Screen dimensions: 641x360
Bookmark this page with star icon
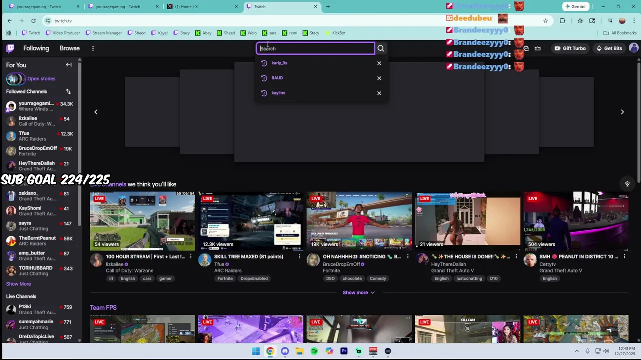545,21
